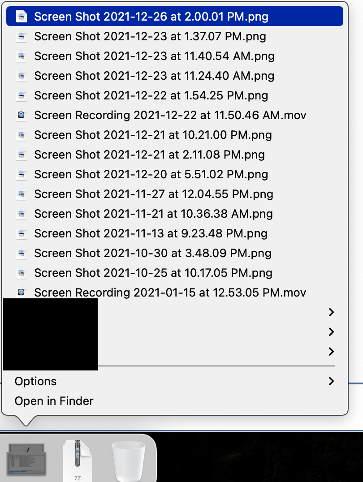Open the Options menu entry
The image size is (363, 482).
coord(36,381)
